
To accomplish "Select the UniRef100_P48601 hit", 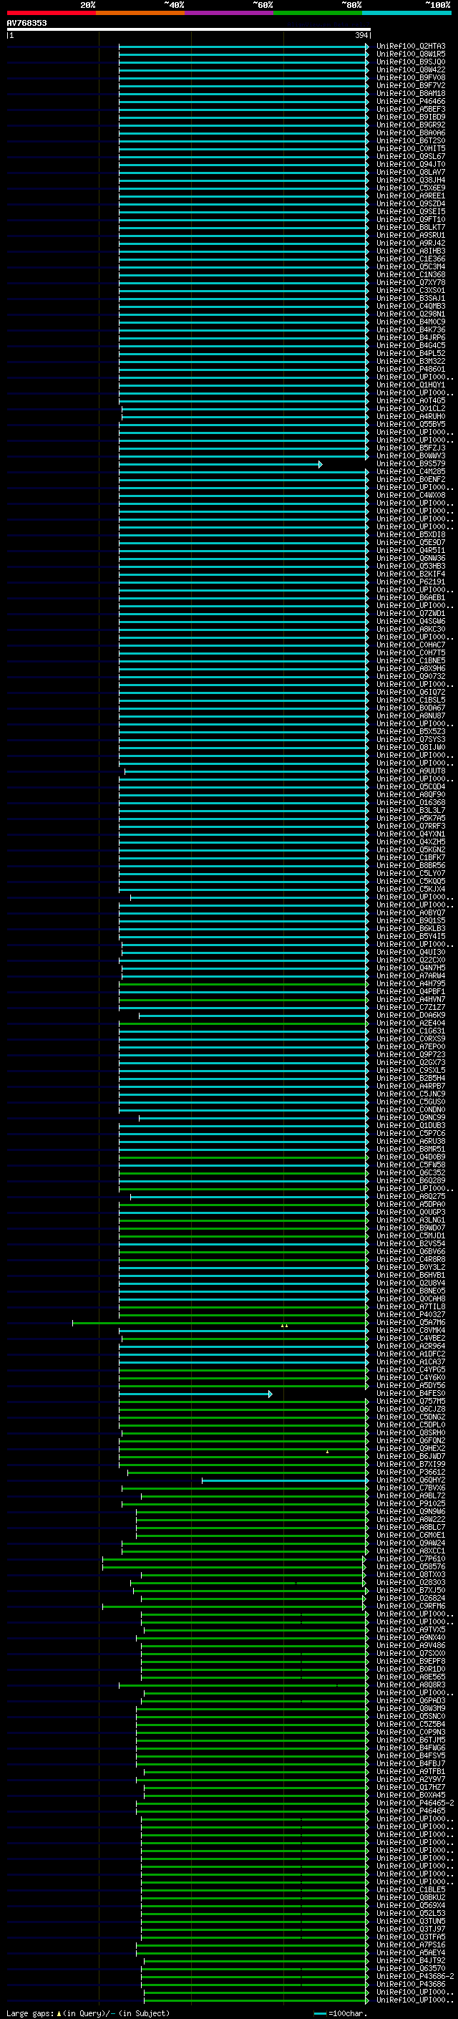I will pos(411,369).
